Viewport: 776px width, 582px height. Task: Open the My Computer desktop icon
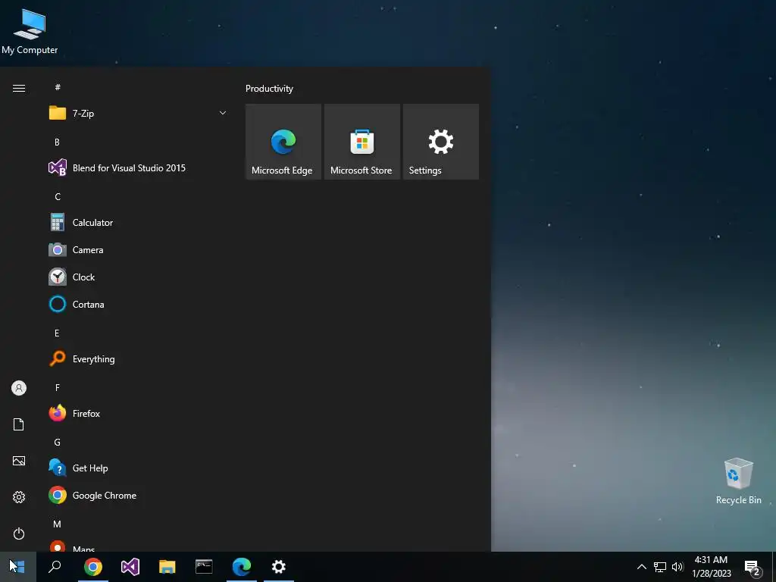click(x=30, y=32)
